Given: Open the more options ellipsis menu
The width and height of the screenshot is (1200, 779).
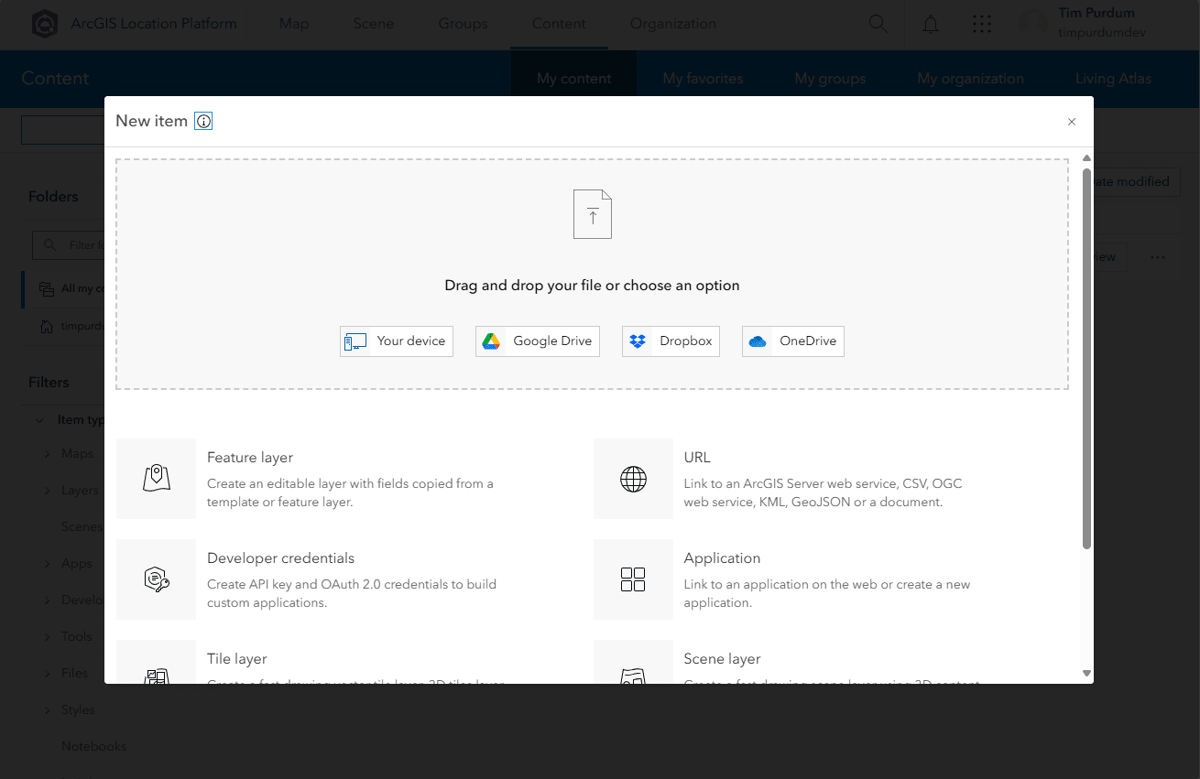Looking at the screenshot, I should 1158,257.
